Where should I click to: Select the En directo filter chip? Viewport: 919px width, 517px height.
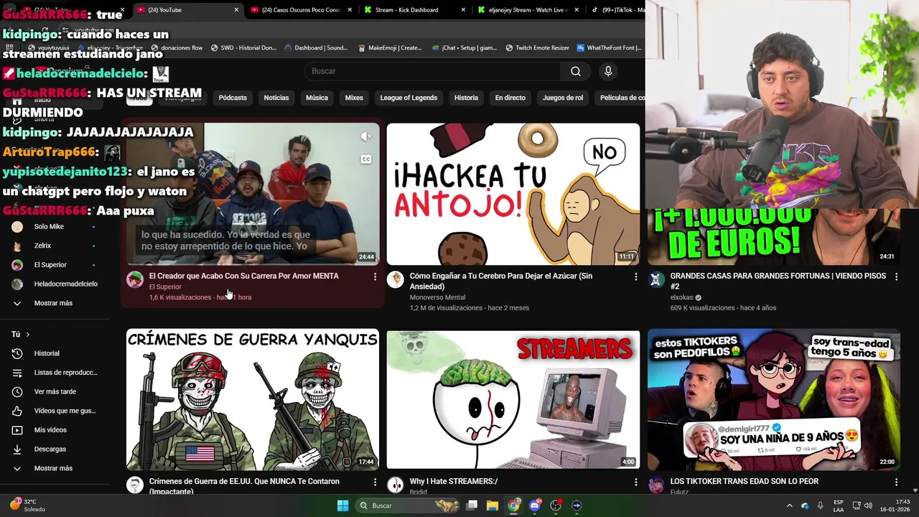(510, 98)
